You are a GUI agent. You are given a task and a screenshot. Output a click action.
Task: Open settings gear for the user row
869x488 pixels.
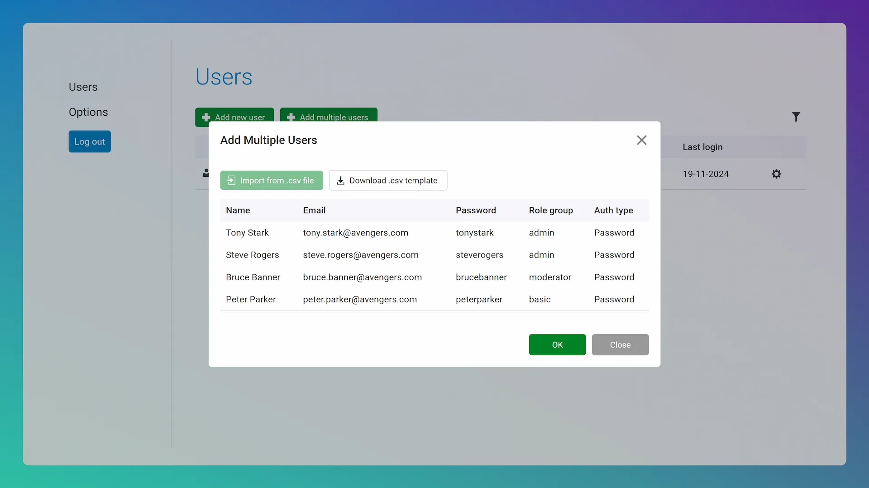pos(777,174)
